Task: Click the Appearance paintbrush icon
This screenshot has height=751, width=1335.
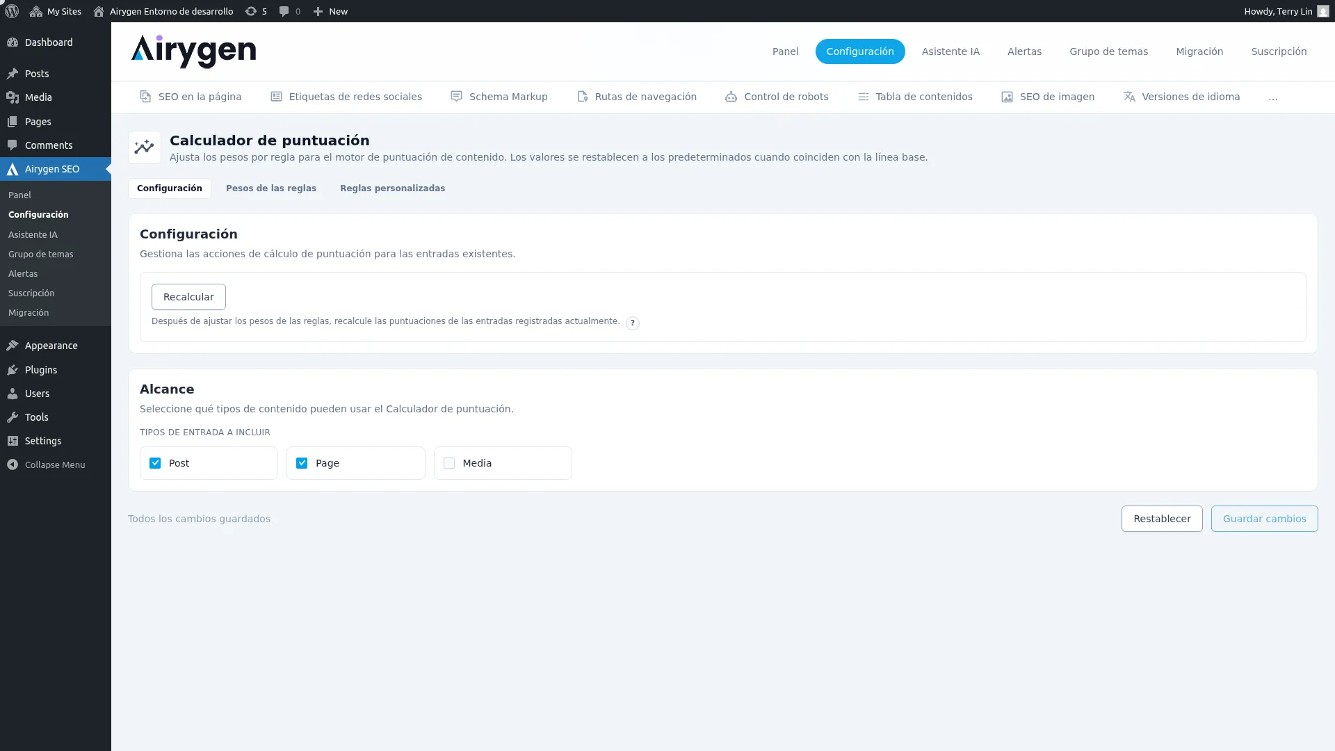Action: pos(13,346)
